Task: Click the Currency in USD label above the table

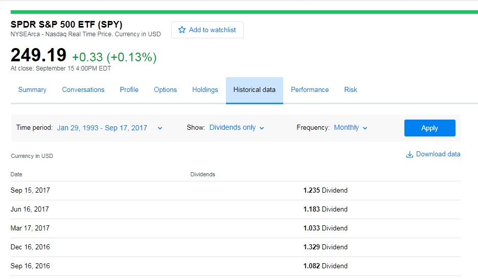Action: (x=32, y=156)
